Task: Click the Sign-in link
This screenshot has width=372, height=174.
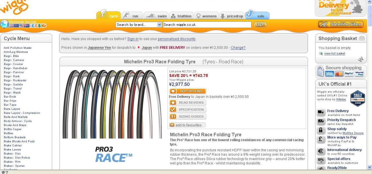Action: click(x=133, y=39)
